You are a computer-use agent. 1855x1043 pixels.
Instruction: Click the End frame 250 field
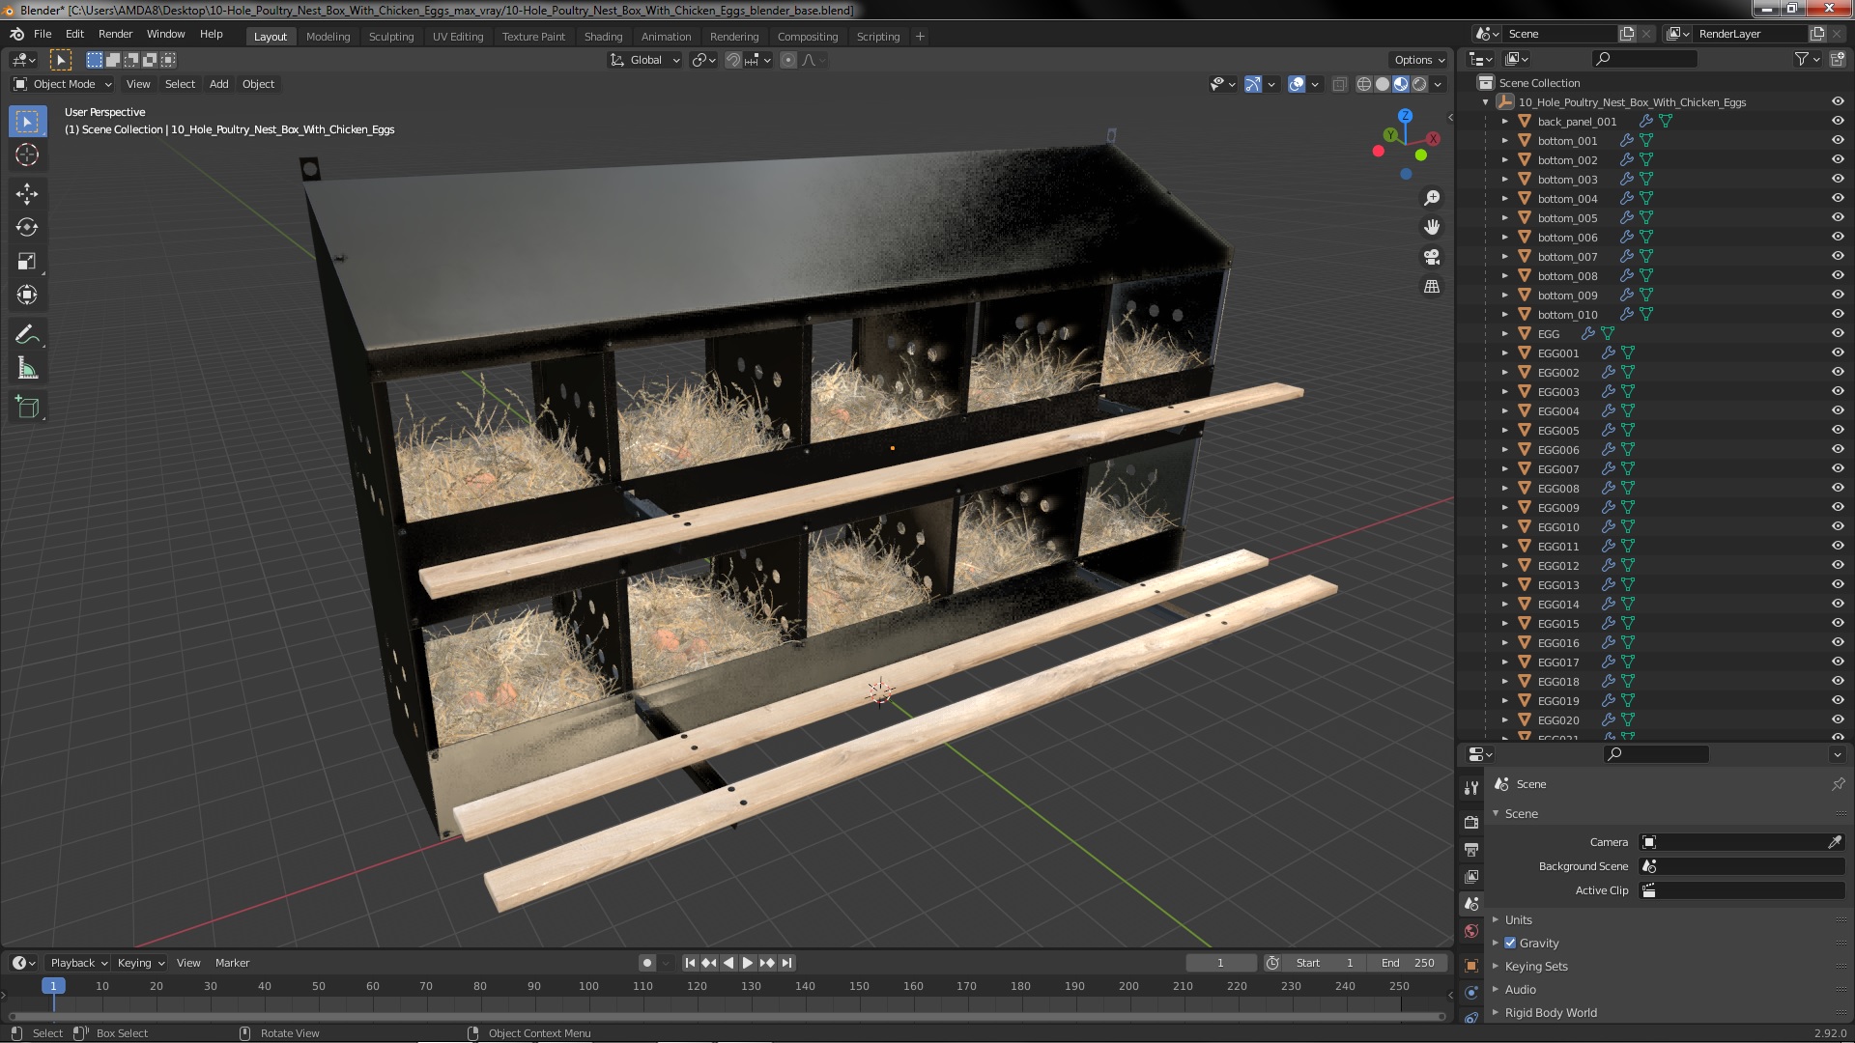[1408, 963]
